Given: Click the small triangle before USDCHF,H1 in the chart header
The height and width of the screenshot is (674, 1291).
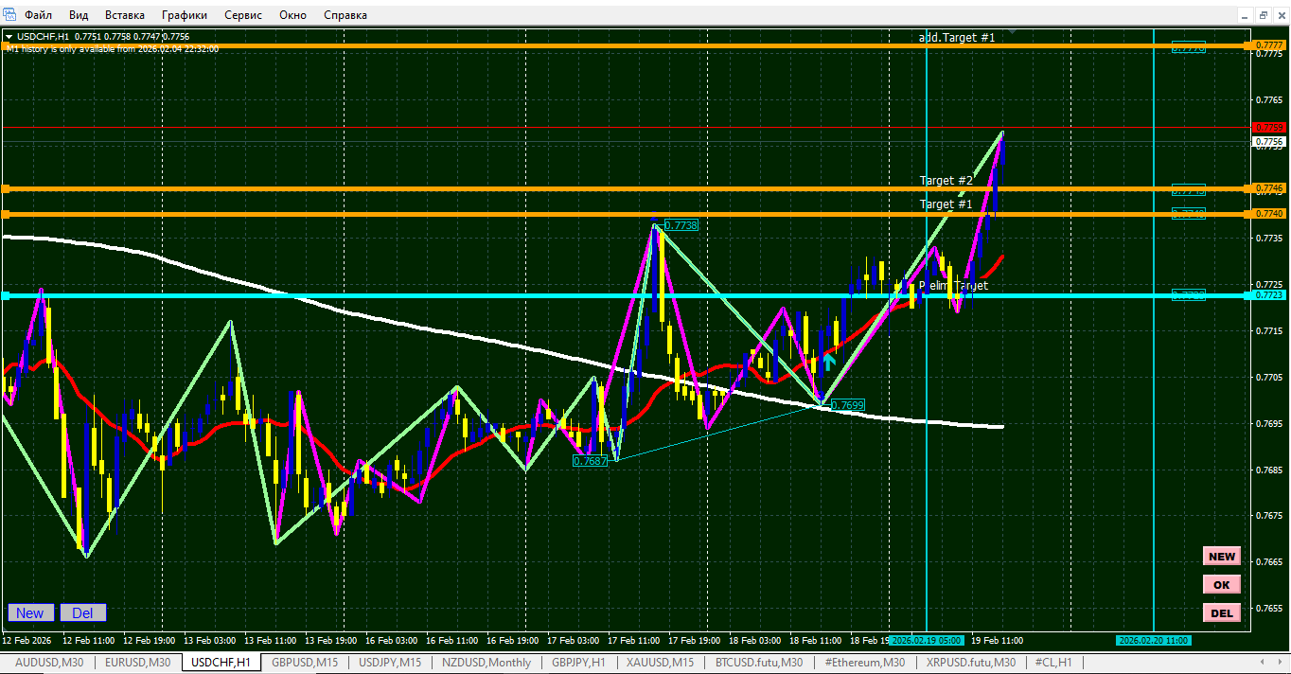Looking at the screenshot, I should click(x=9, y=37).
